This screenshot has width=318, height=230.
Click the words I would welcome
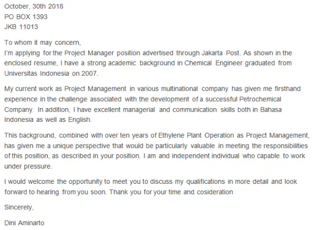point(29,181)
